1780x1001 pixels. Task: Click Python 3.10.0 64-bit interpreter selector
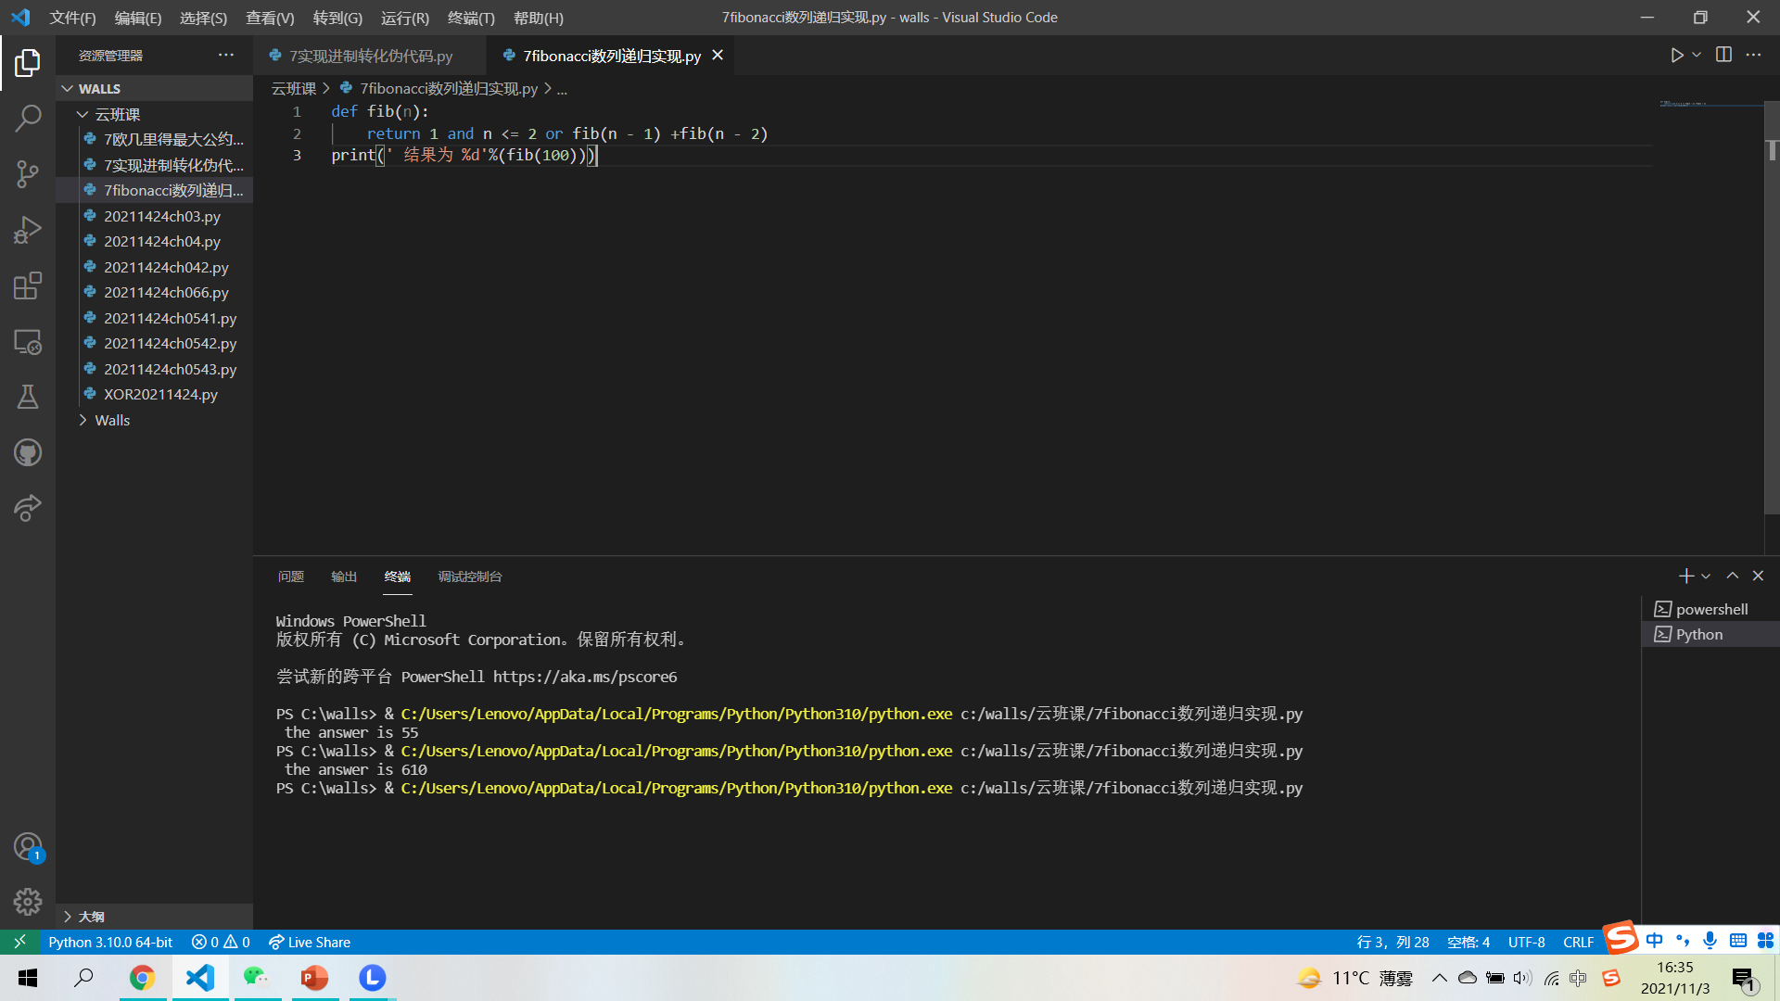click(110, 942)
